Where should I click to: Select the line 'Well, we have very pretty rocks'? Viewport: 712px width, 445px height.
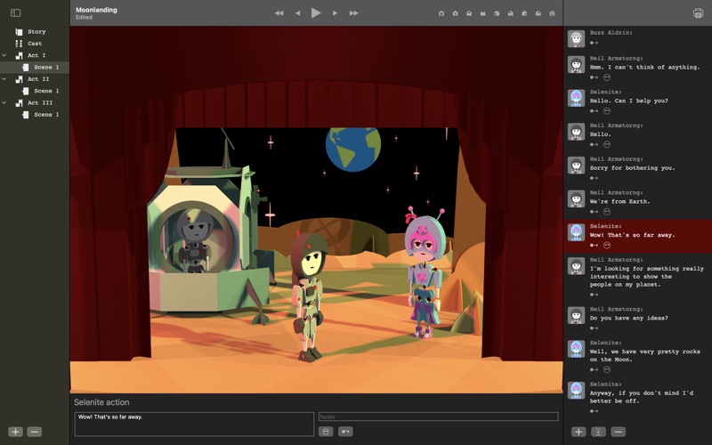click(644, 352)
